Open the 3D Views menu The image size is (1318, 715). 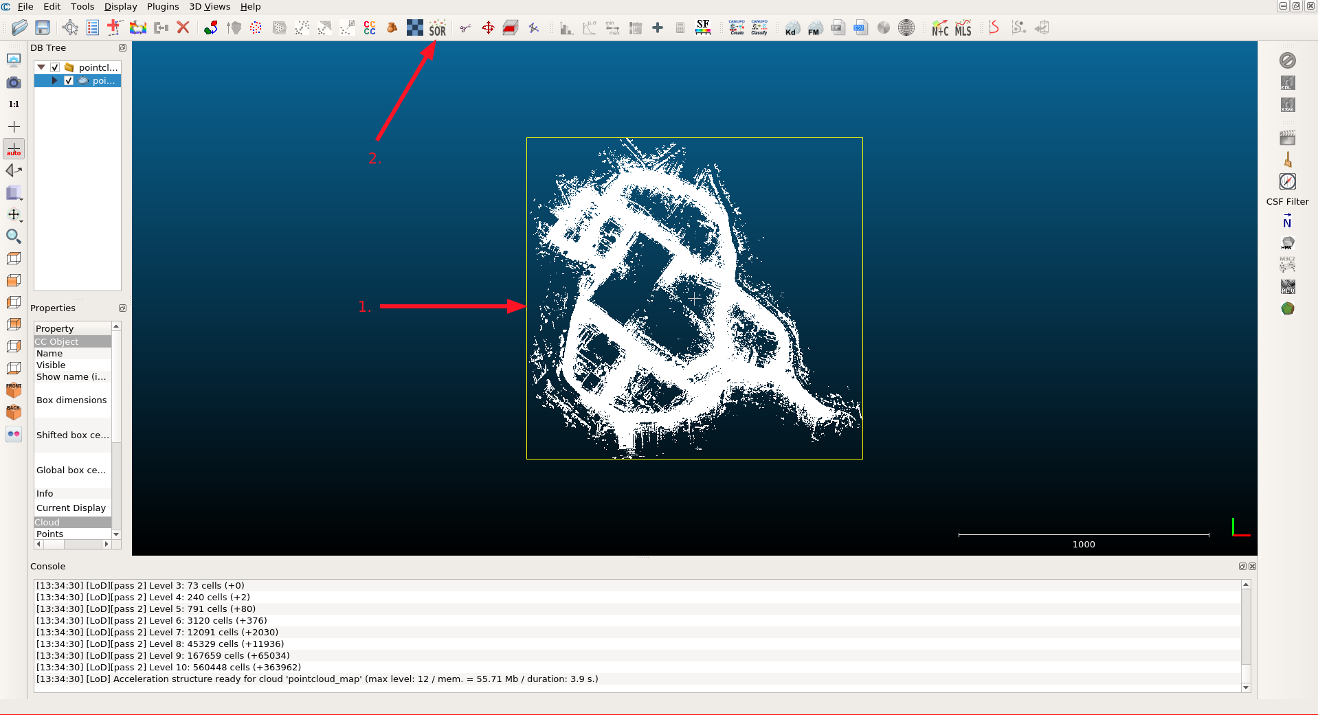[x=210, y=6]
